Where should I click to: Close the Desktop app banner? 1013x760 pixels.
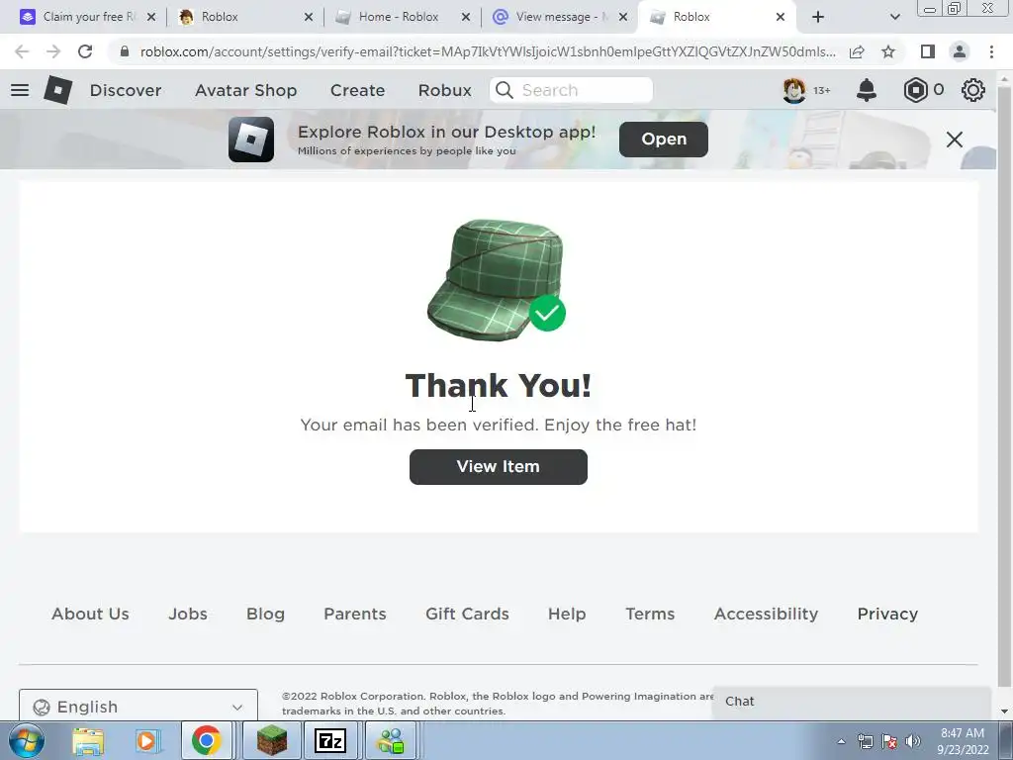(x=955, y=140)
